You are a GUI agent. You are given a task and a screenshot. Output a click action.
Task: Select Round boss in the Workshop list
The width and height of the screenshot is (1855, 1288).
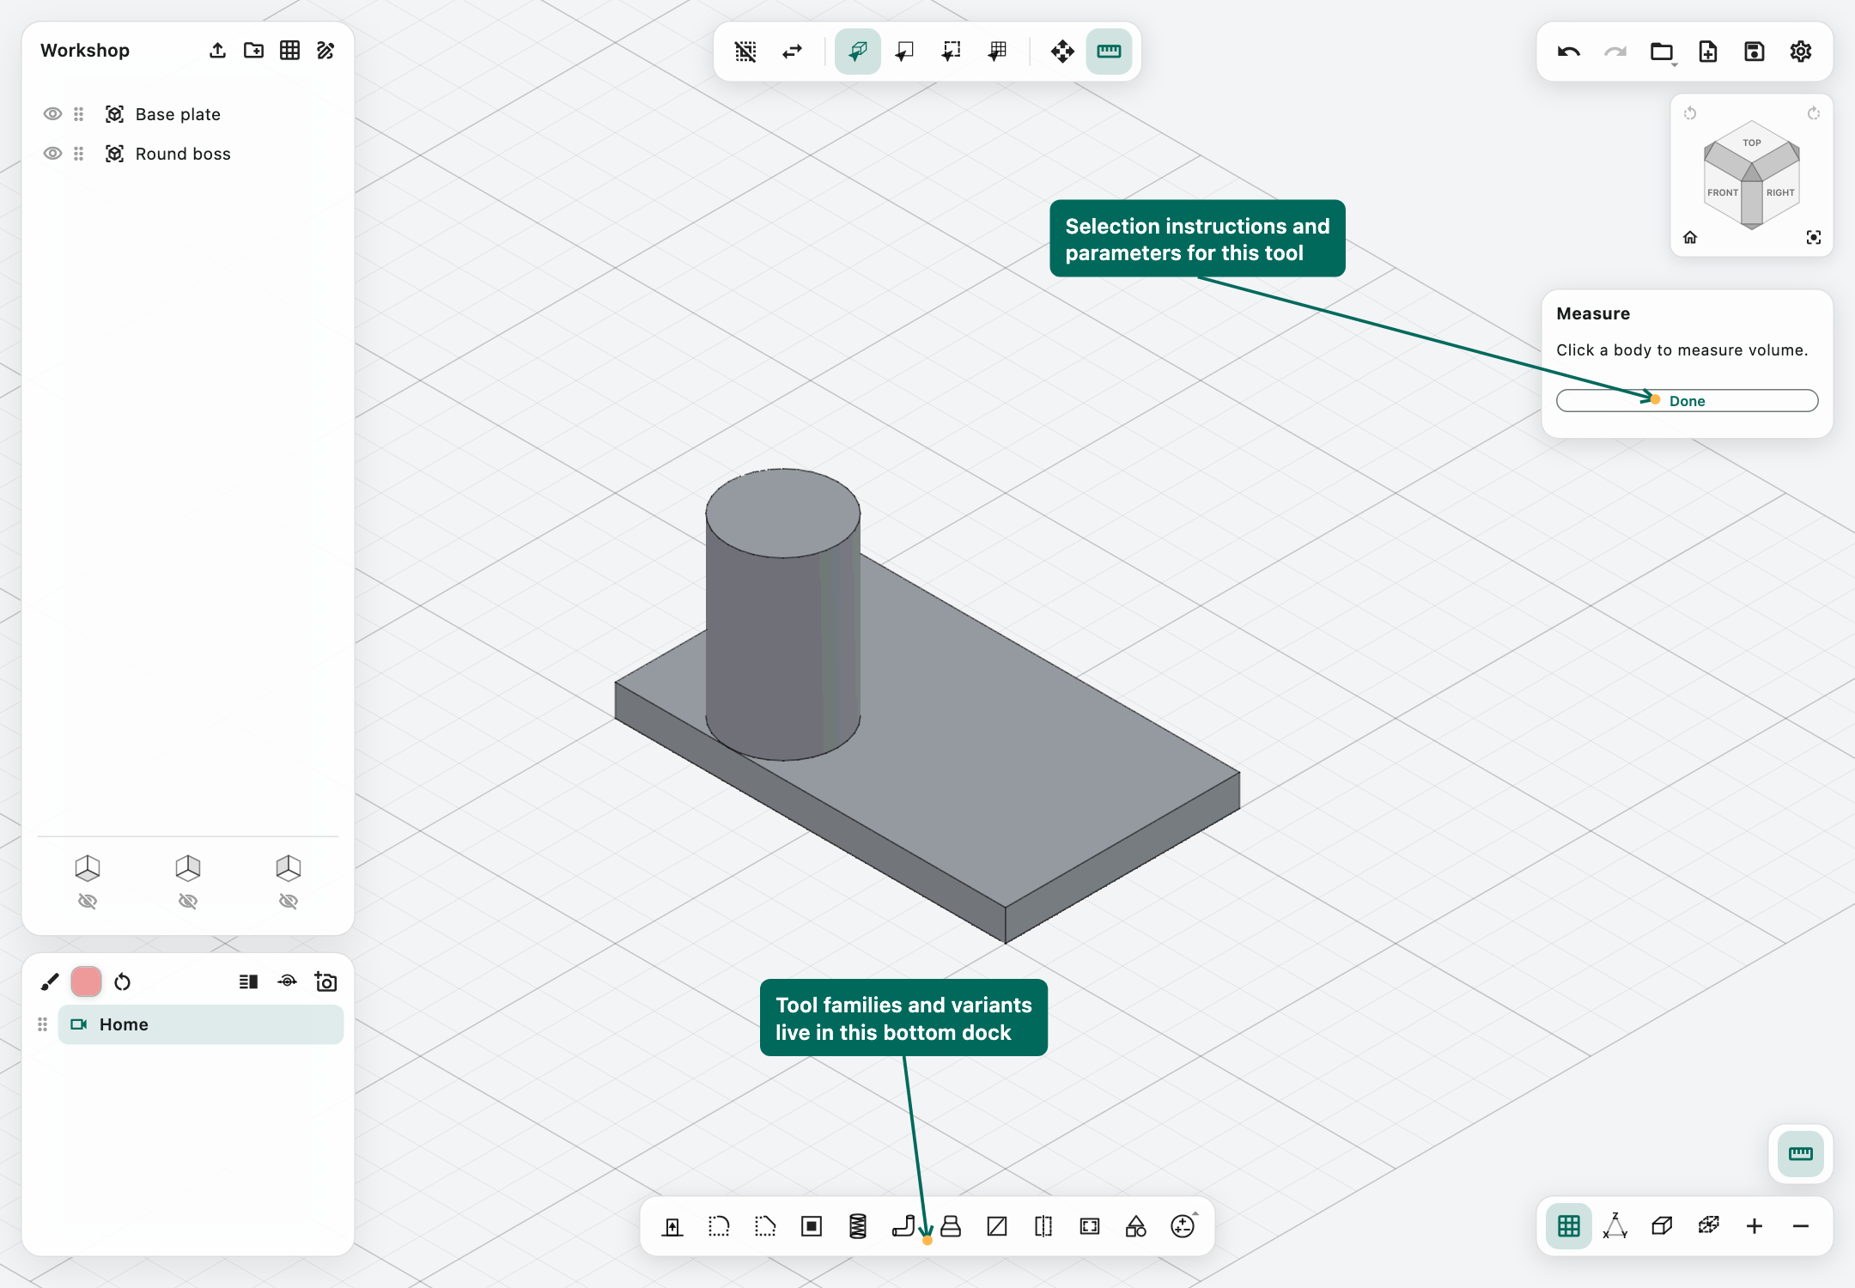coord(183,154)
